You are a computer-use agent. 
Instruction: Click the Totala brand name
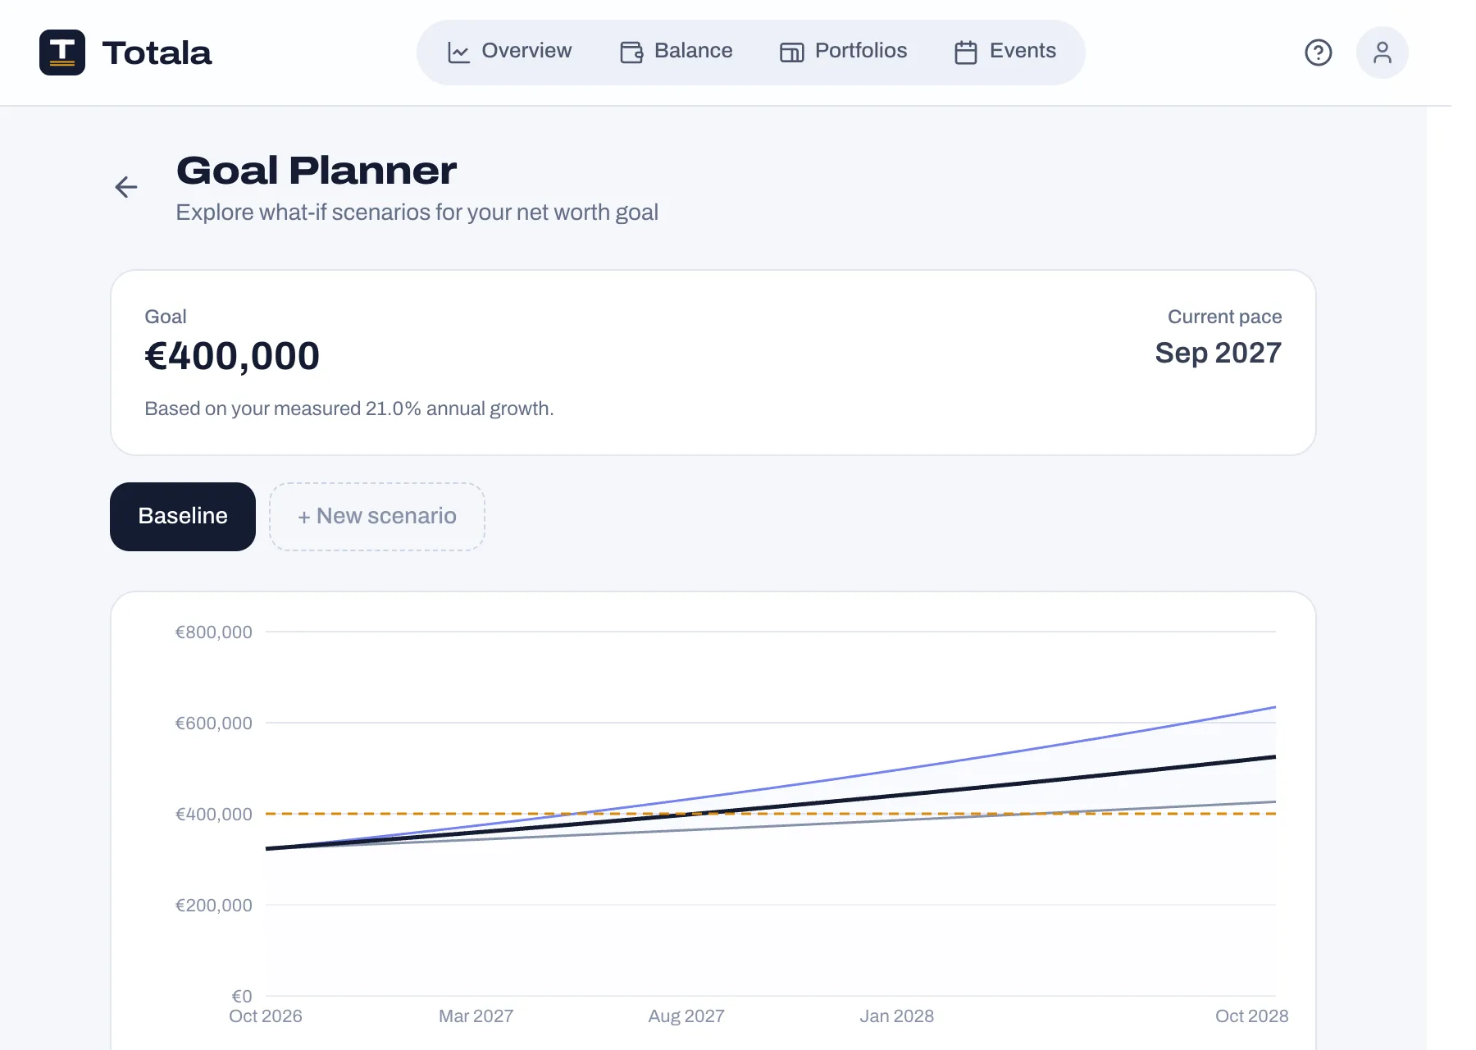click(x=157, y=53)
